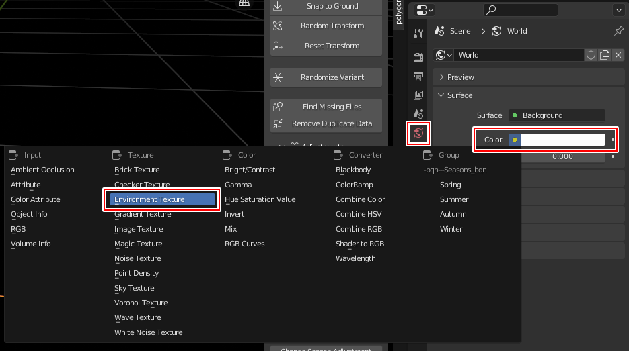Open the properties editor type dropdown
Viewport: 629px width, 351px height.
425,10
